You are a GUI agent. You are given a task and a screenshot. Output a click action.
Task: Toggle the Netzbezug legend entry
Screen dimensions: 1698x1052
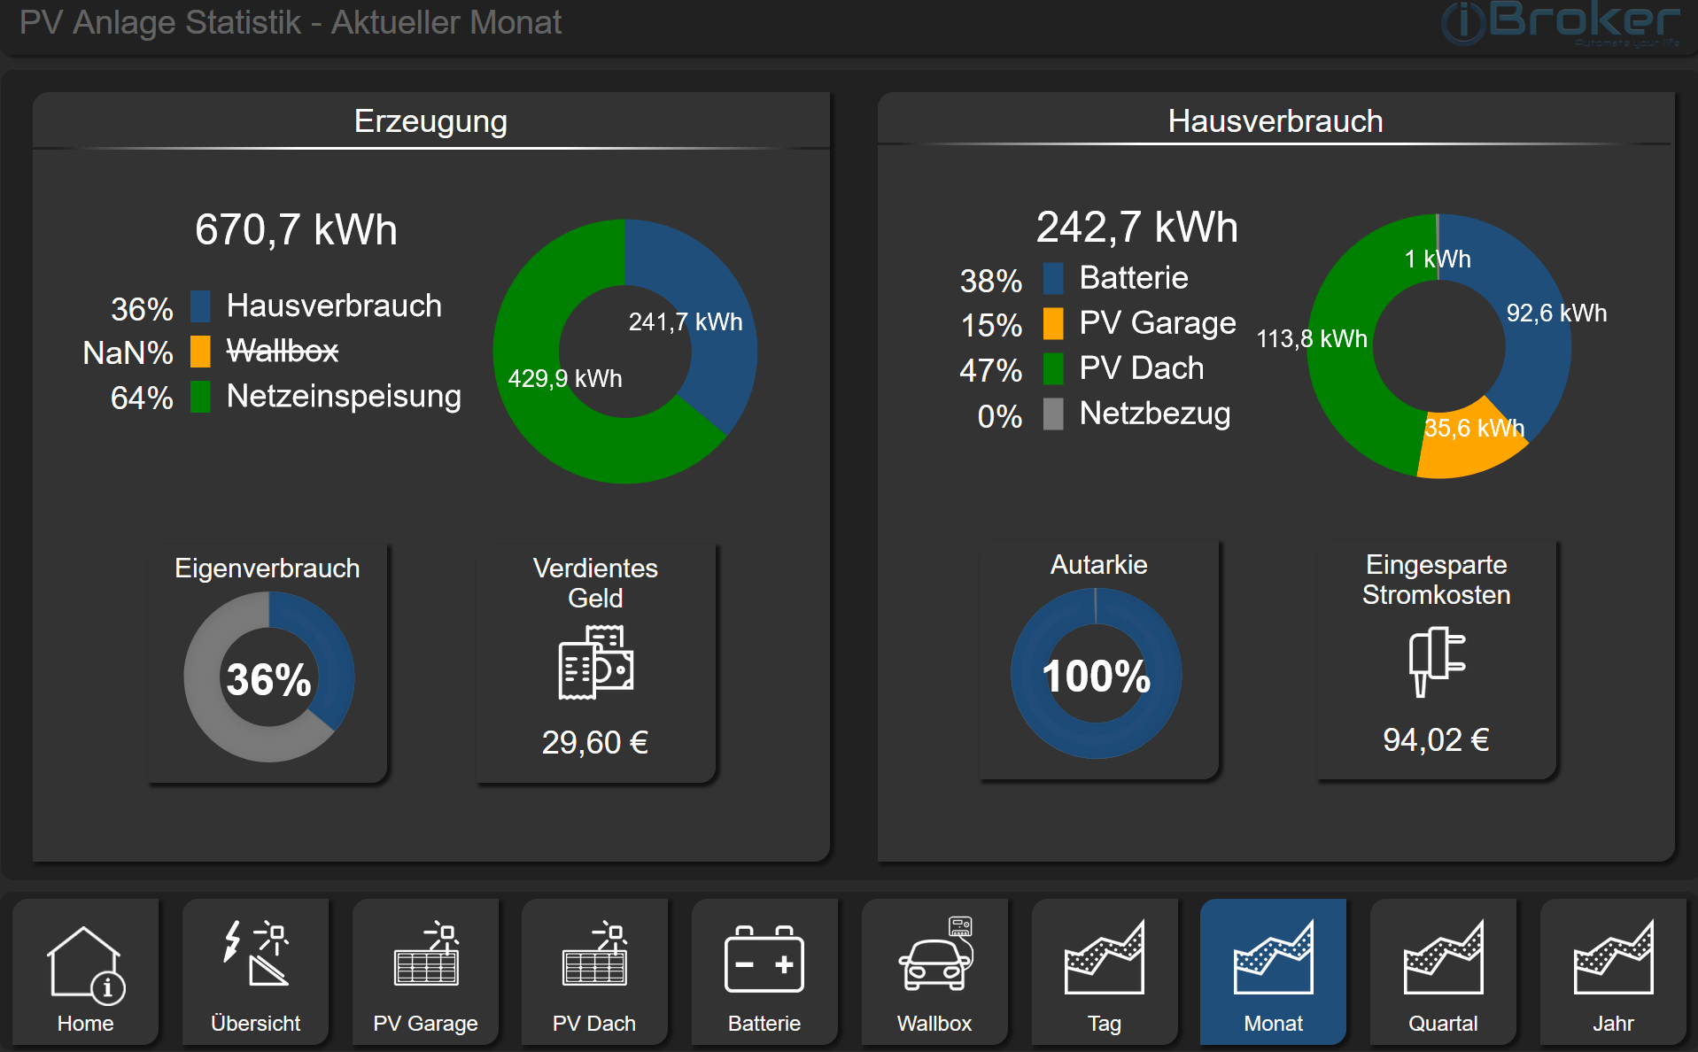(x=1154, y=414)
